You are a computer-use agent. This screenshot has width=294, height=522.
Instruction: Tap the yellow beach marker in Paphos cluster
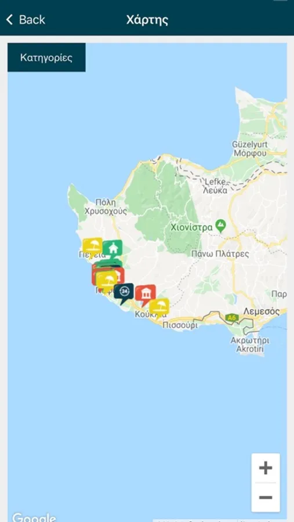pos(107,280)
